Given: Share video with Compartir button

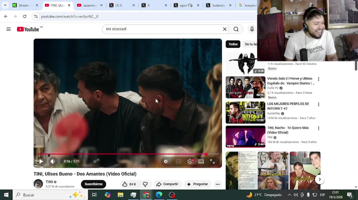Looking at the screenshot, I should pyautogui.click(x=167, y=184).
